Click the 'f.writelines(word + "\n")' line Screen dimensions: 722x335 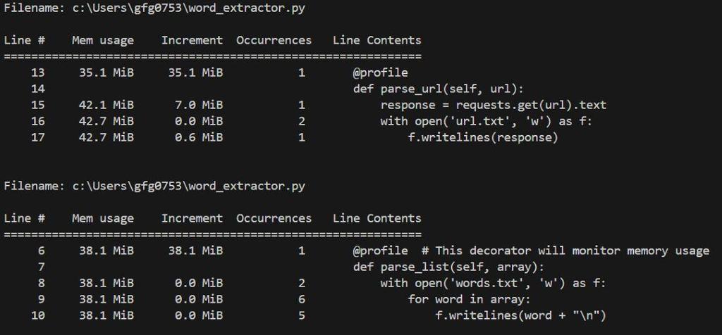[520, 315]
